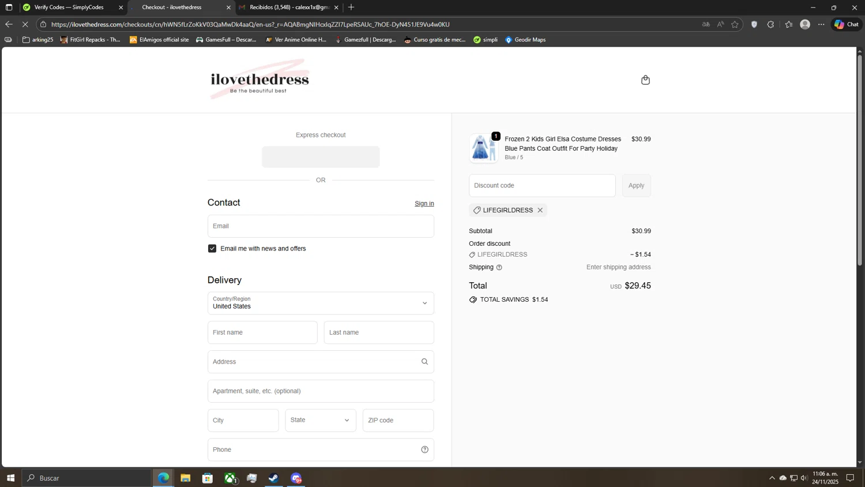Open Steam from the taskbar

point(274,478)
